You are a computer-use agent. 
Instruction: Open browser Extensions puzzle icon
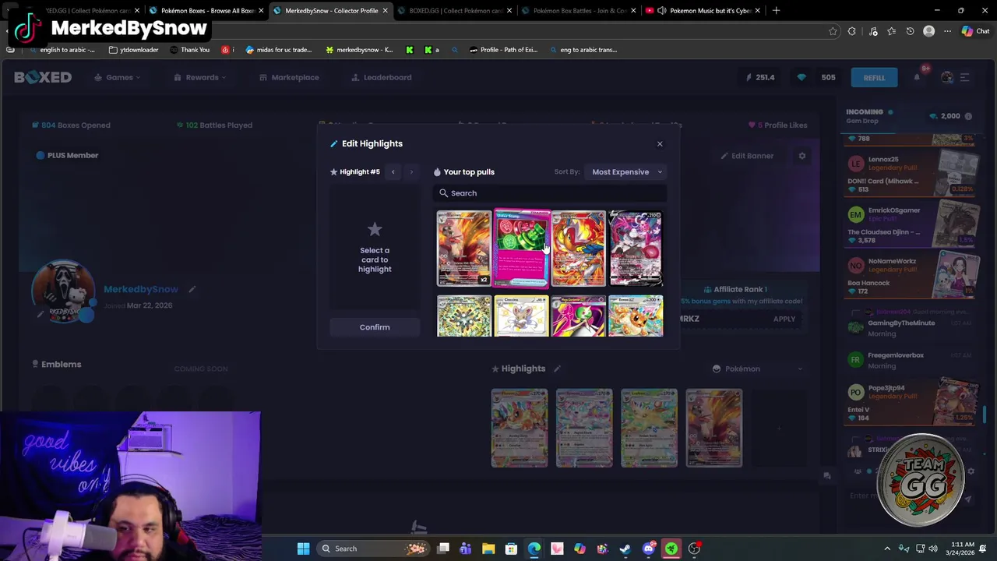point(852,31)
